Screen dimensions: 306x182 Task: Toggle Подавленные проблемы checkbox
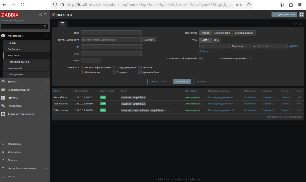pyautogui.click(x=250, y=59)
